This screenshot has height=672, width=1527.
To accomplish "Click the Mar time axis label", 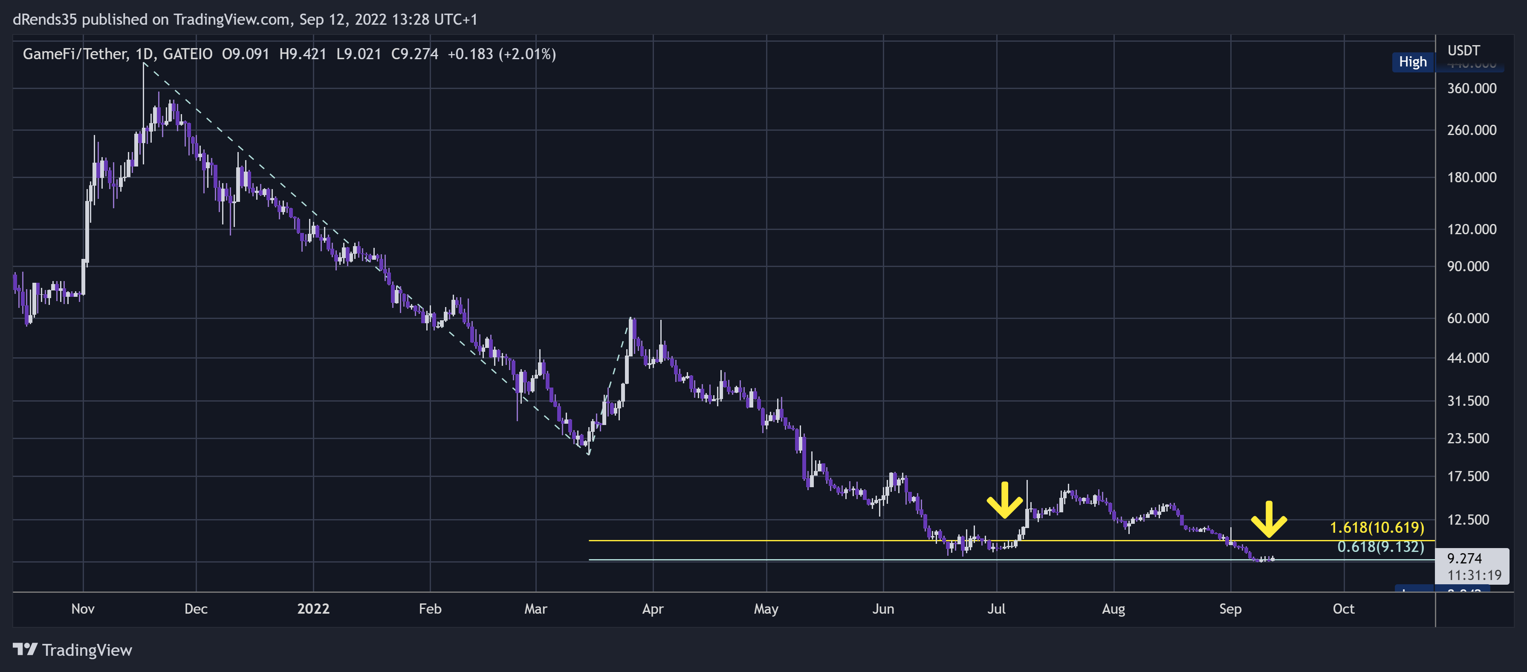I will tap(535, 609).
